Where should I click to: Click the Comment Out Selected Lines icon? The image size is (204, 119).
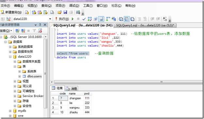(139, 19)
